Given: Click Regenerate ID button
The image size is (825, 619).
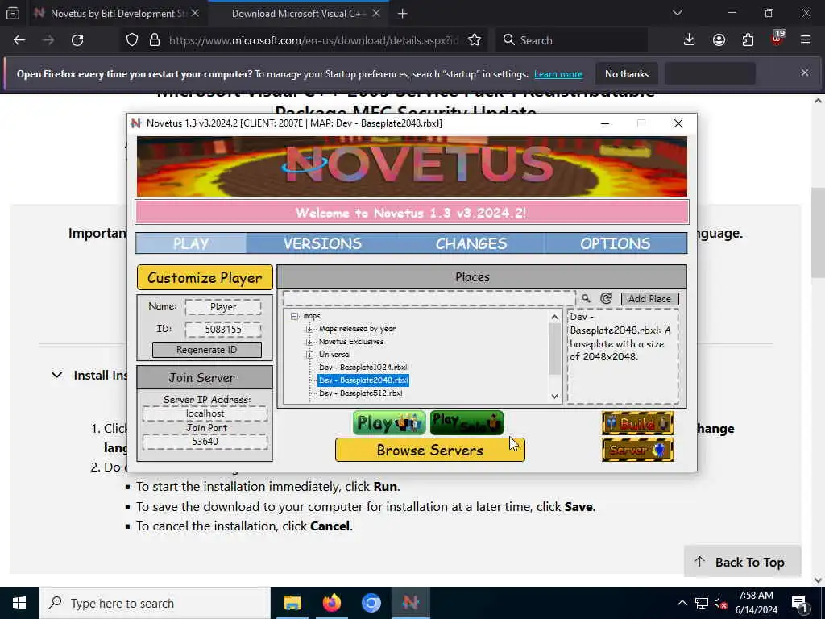Looking at the screenshot, I should [x=207, y=350].
